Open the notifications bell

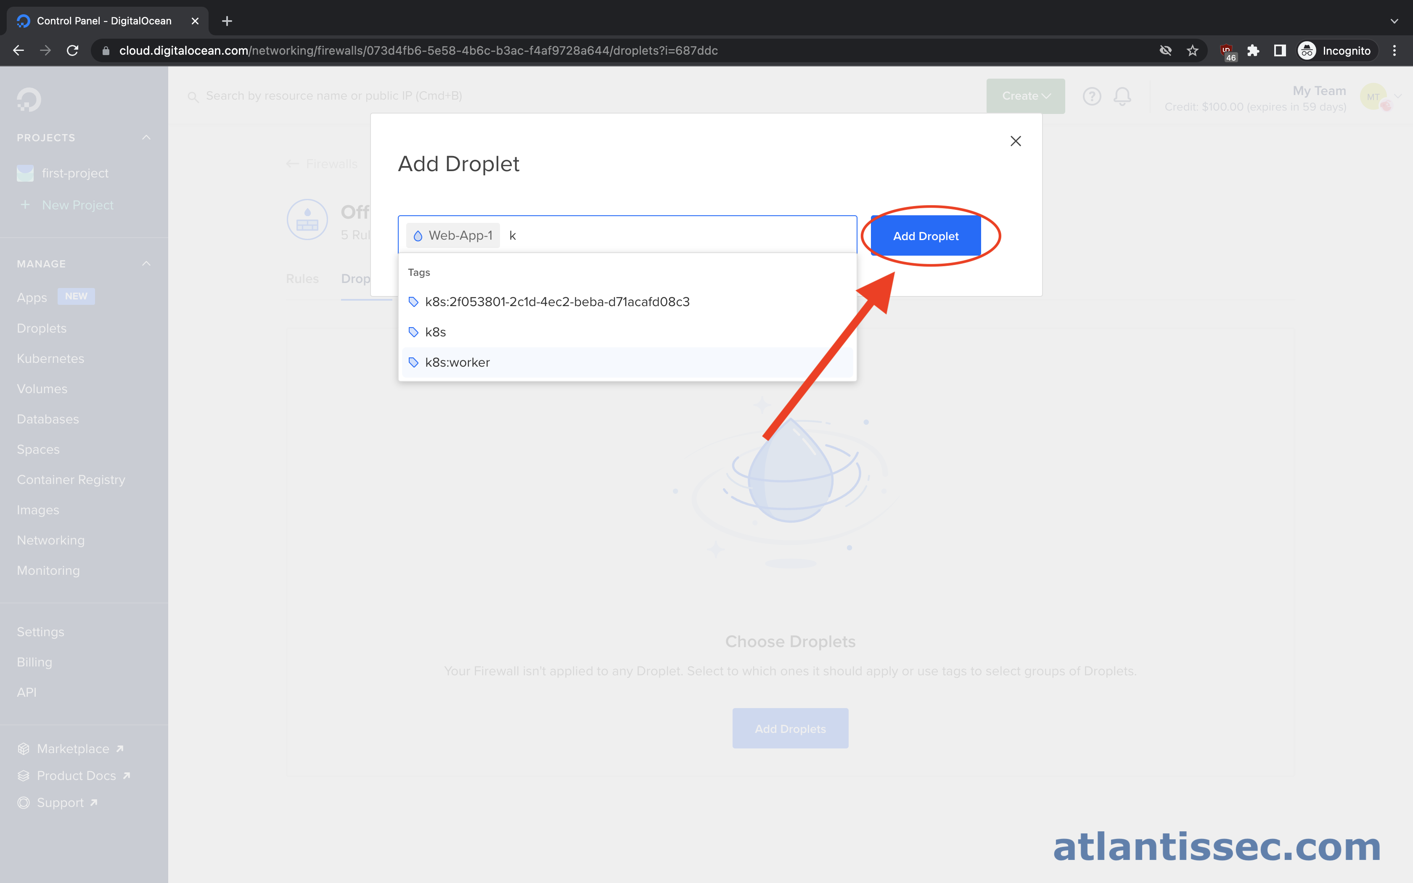pyautogui.click(x=1122, y=96)
